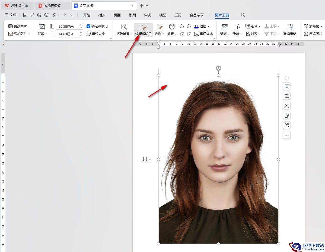Screen dimensions: 325x252
Task: Open the 添加图片 add picture dropdown
Action: coord(19,34)
